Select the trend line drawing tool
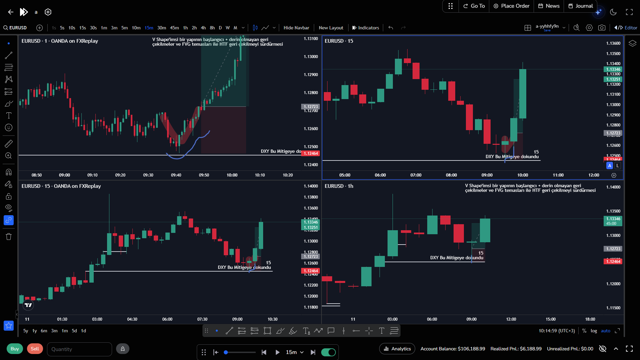The height and width of the screenshot is (360, 640). click(9, 55)
